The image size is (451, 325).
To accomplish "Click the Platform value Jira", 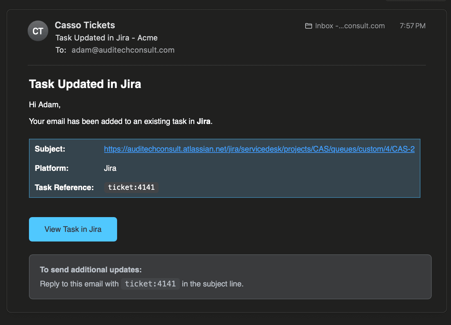I will [110, 168].
